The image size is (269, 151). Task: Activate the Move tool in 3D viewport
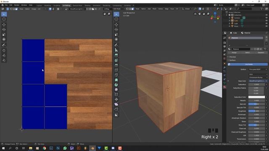click(x=116, y=25)
